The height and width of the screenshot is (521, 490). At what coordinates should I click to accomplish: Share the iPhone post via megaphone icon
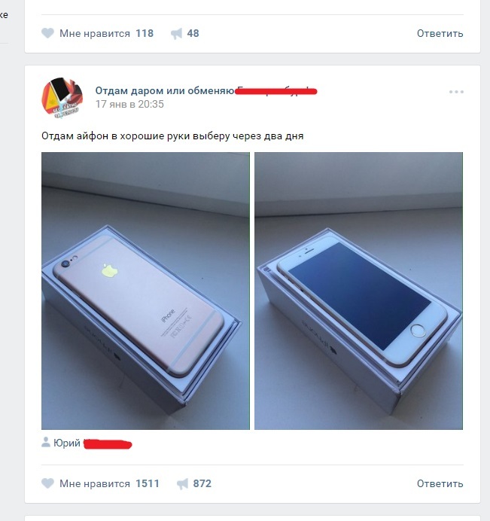182,483
